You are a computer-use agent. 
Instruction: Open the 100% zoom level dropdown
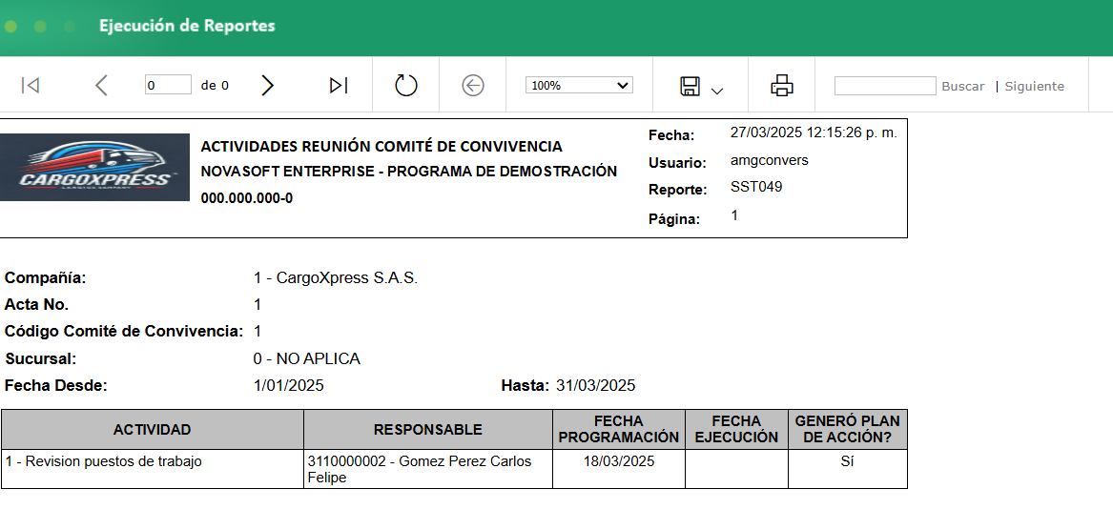click(579, 85)
